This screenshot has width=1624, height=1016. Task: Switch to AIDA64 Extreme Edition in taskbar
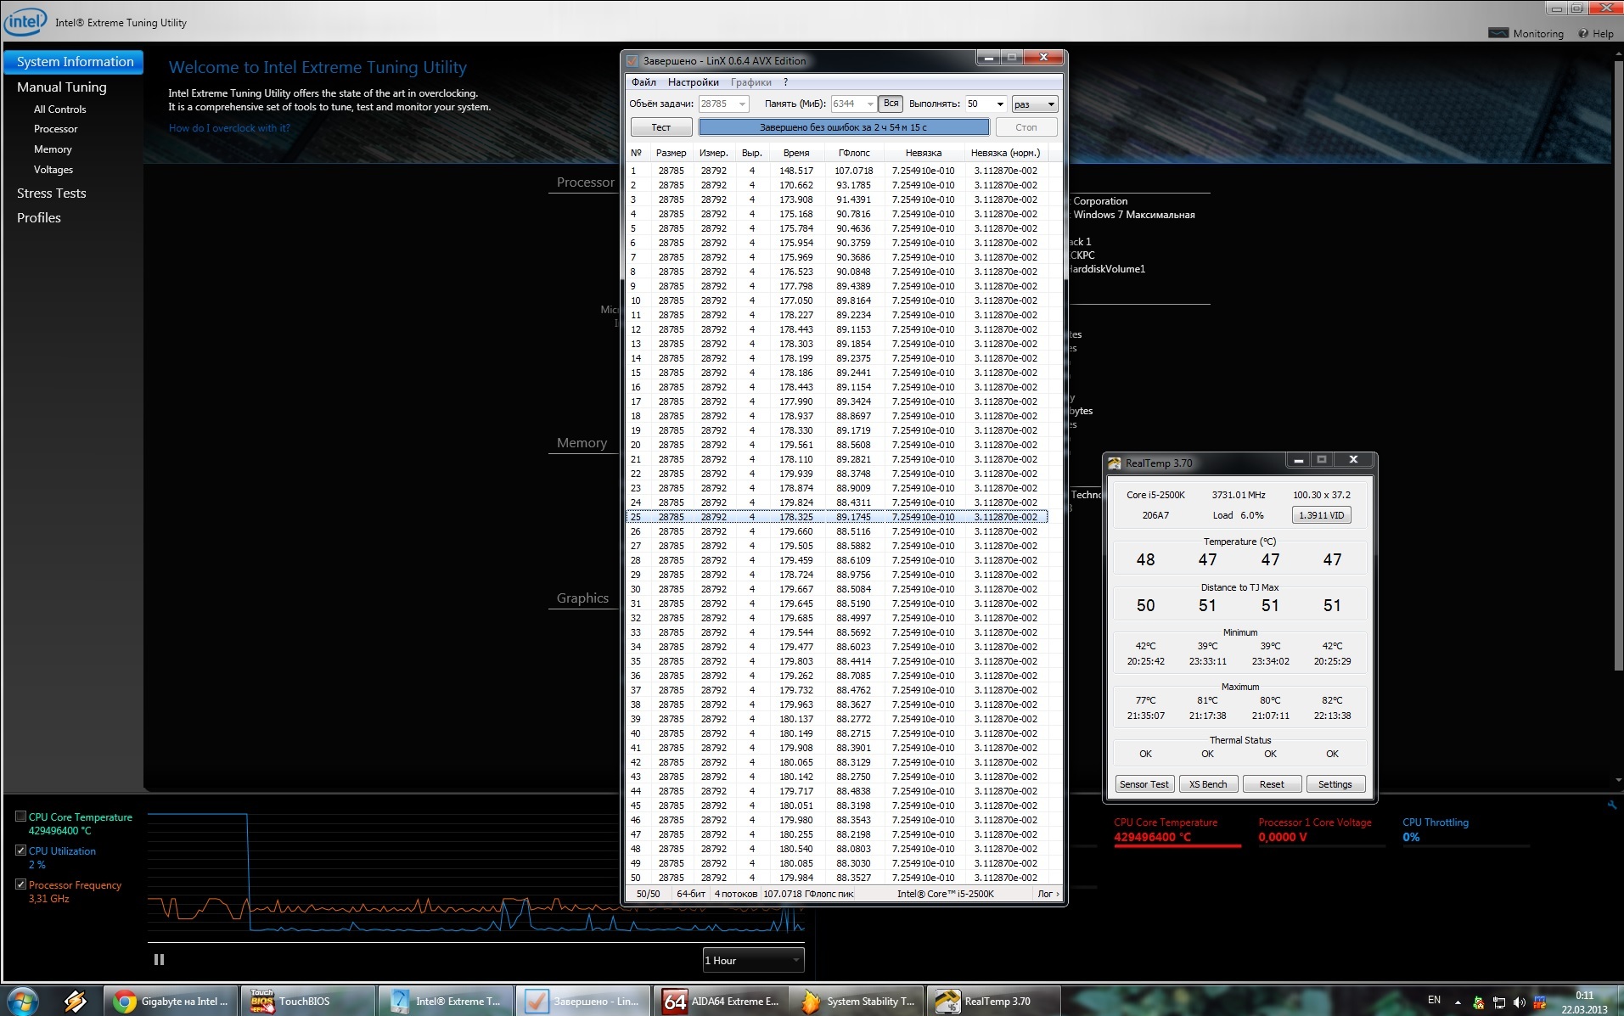click(720, 1002)
